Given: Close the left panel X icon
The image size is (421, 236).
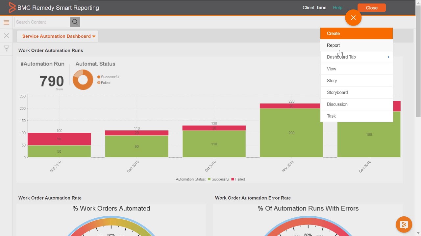Looking at the screenshot, I should click(6, 35).
